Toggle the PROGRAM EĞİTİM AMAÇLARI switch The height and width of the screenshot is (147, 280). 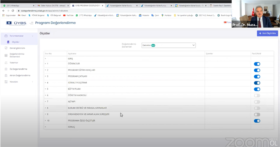tap(257, 70)
